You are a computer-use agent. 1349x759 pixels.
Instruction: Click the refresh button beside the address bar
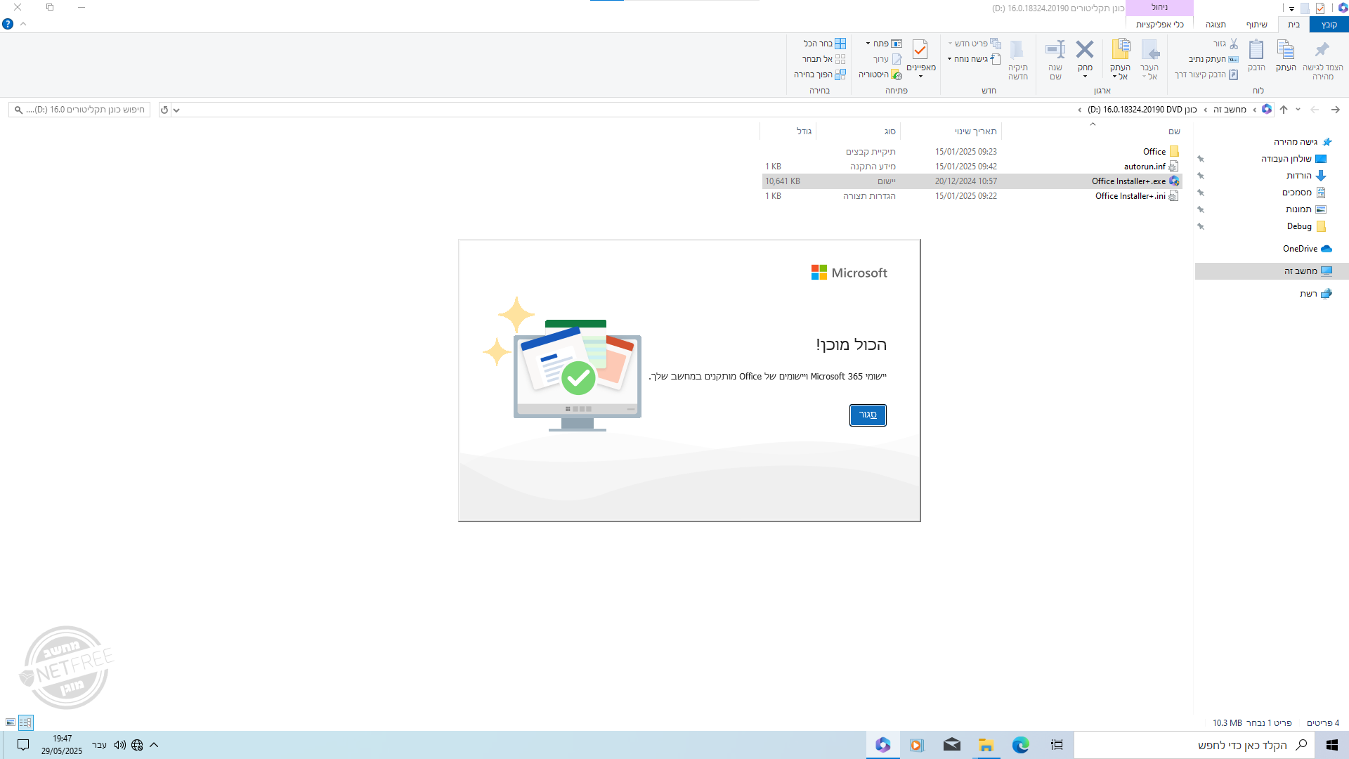164,110
